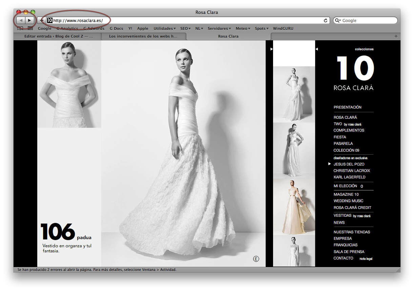This screenshot has width=414, height=291.
Task: Open the NEWS link
Action: [x=339, y=222]
